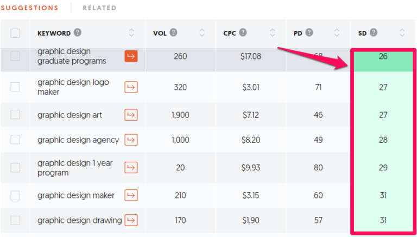Check the box for graphic design art
This screenshot has height=237, width=417.
[x=15, y=115]
